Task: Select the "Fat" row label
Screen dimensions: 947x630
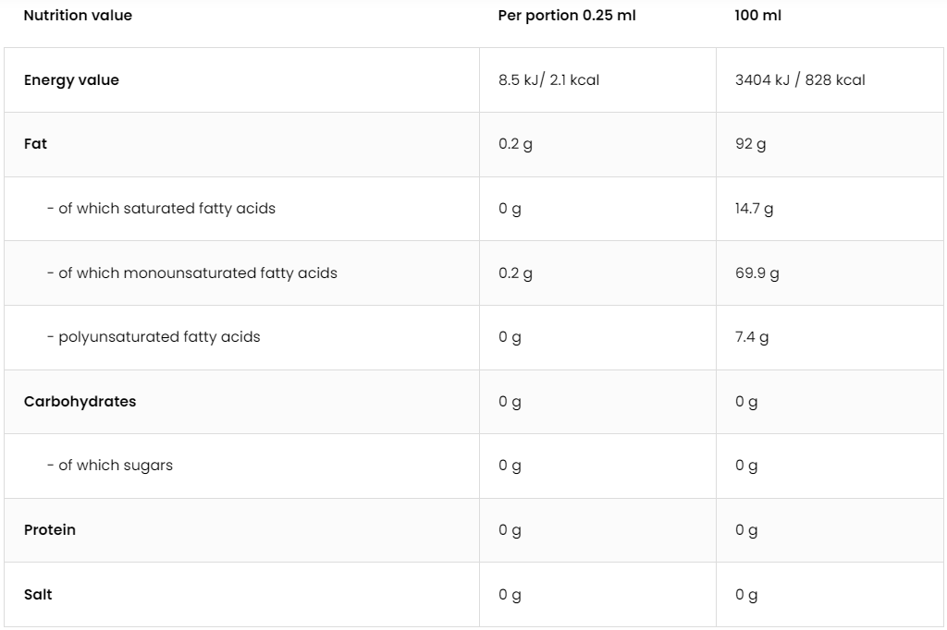Action: 35,144
